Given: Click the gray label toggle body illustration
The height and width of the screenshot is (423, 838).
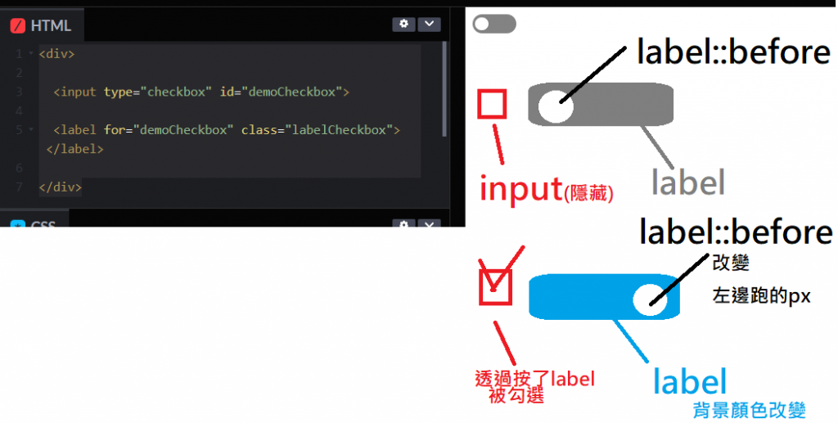Looking at the screenshot, I should [x=601, y=105].
